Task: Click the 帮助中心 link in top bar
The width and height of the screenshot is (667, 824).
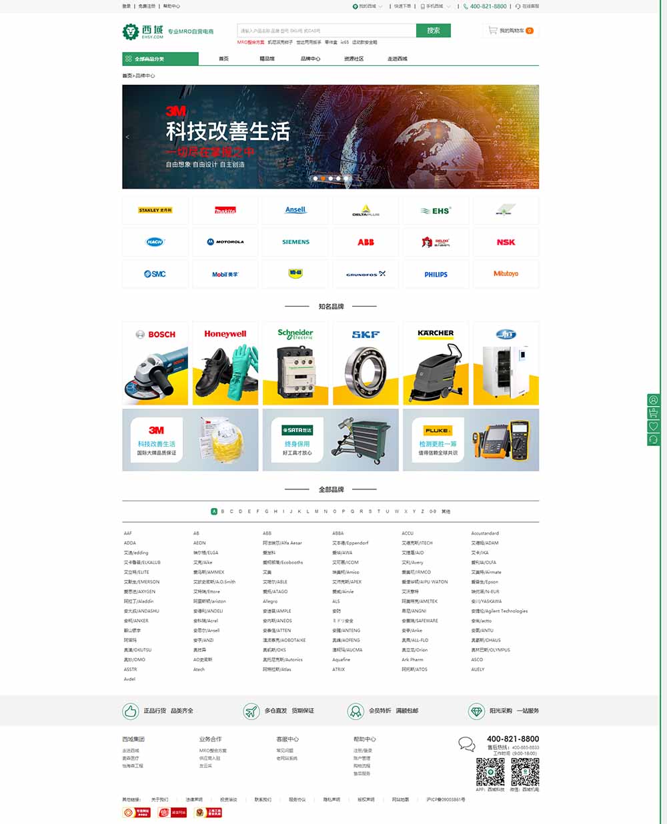Action: click(x=171, y=6)
